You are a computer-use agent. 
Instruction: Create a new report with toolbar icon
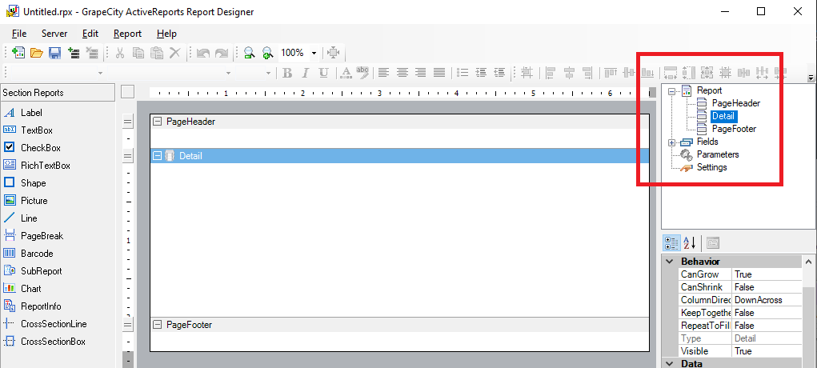coord(18,53)
